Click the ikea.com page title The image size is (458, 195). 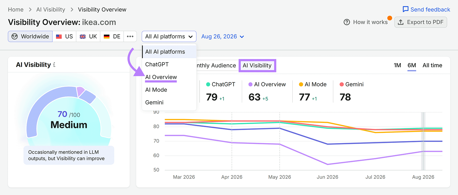coord(99,22)
